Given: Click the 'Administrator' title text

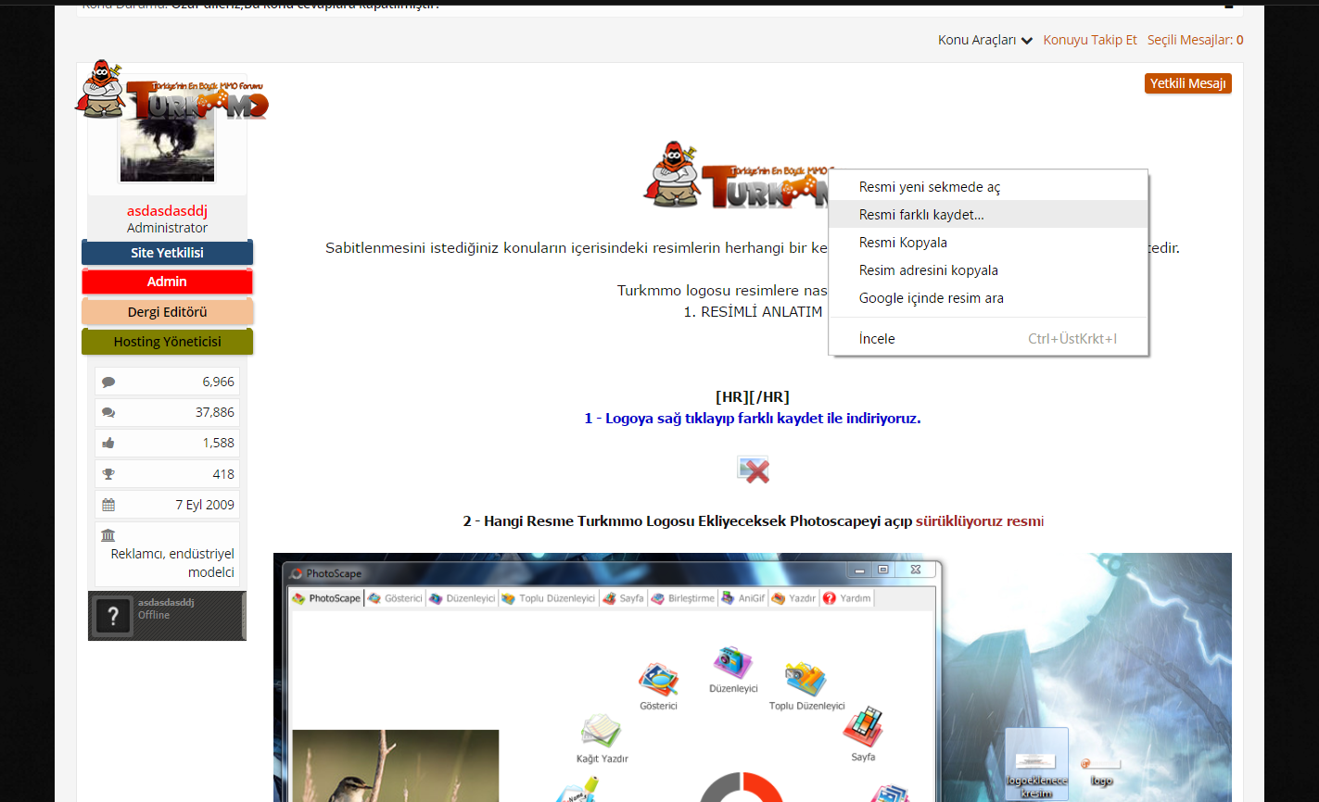Looking at the screenshot, I should click(x=167, y=228).
